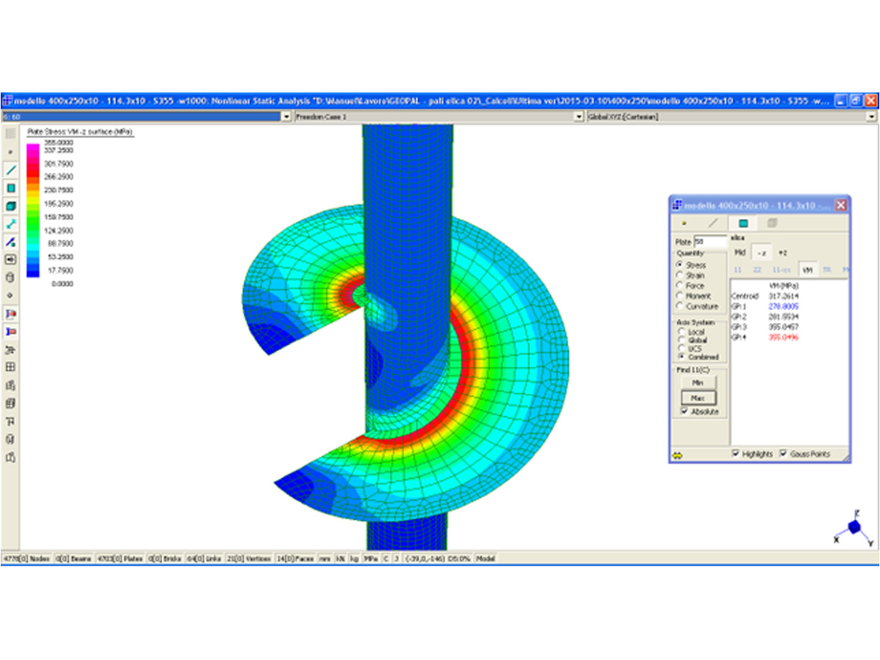Click the yellow arrows icon in results dialog
The height and width of the screenshot is (660, 880).
tap(677, 455)
